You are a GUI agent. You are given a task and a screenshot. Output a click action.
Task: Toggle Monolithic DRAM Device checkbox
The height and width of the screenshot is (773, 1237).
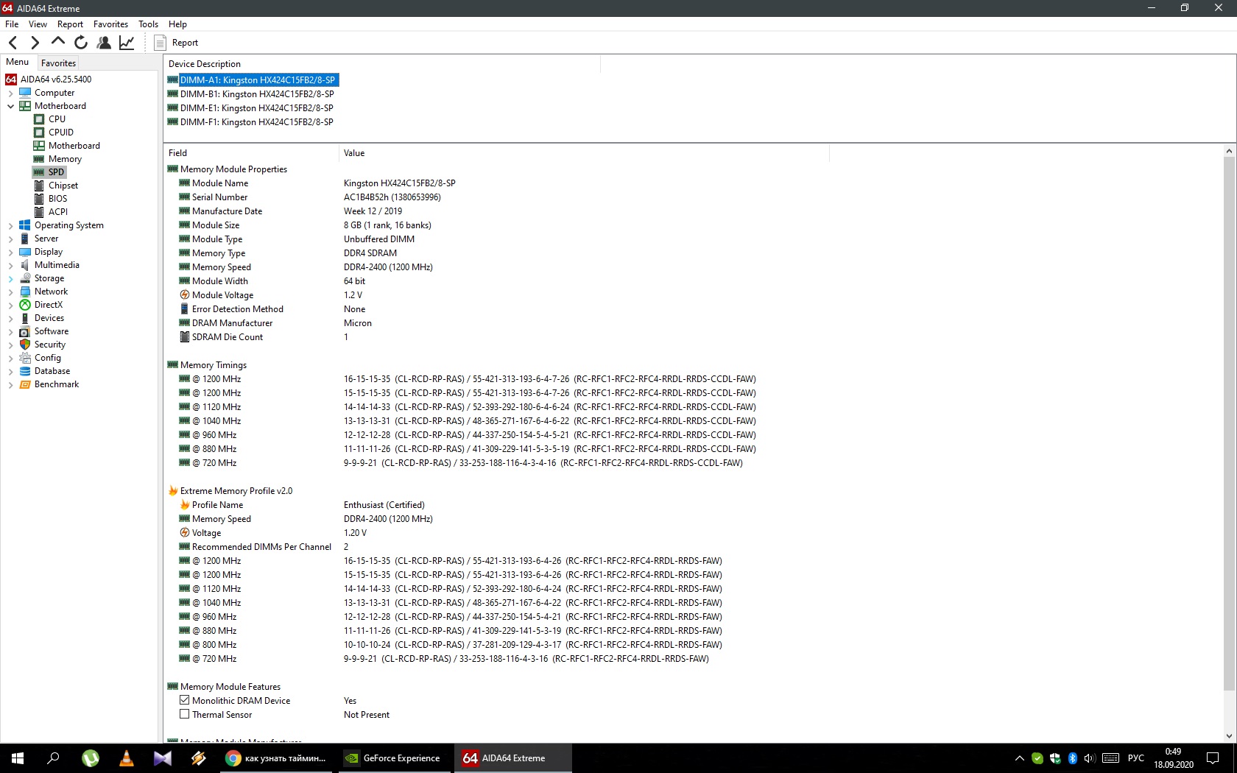tap(185, 701)
